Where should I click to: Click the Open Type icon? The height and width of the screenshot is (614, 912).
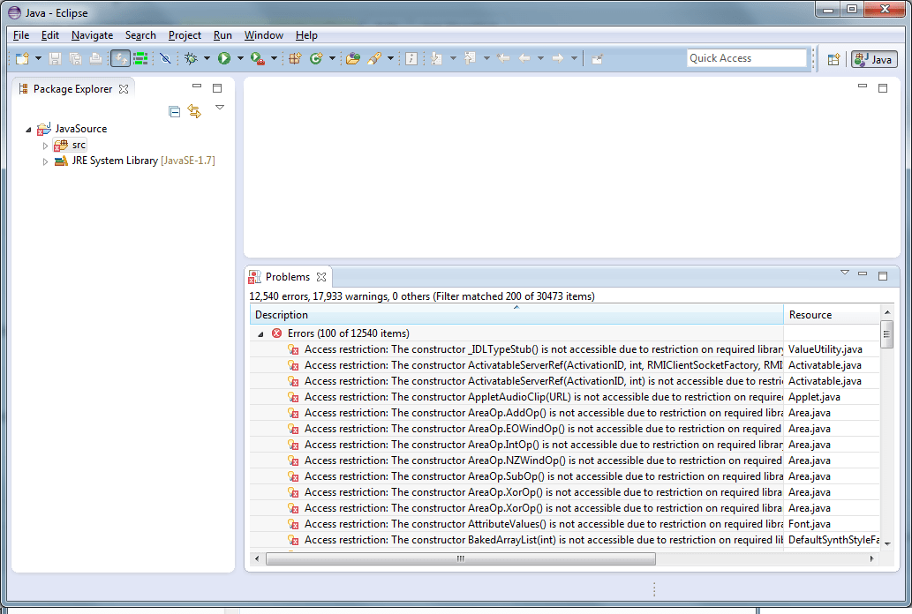coord(353,58)
